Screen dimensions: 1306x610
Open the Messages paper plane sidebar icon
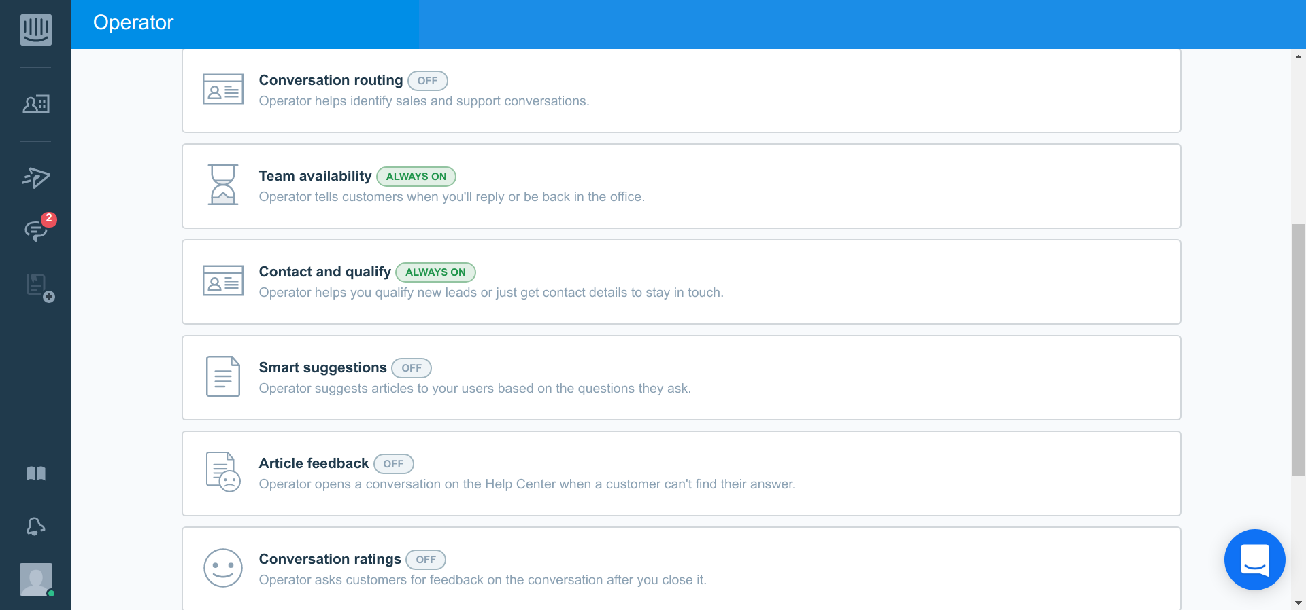click(36, 177)
